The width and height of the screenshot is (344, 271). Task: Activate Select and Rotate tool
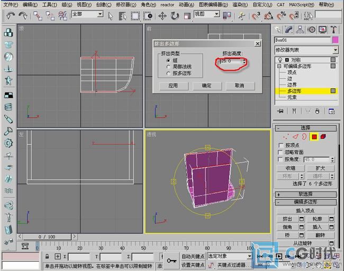click(175, 16)
